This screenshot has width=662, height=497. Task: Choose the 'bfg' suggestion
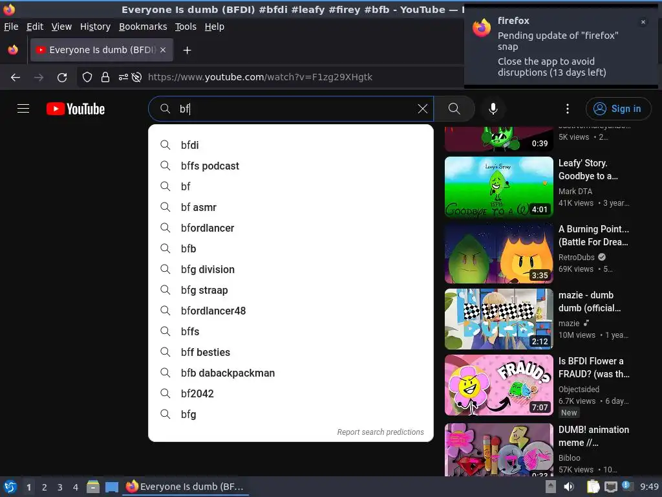[x=290, y=414]
